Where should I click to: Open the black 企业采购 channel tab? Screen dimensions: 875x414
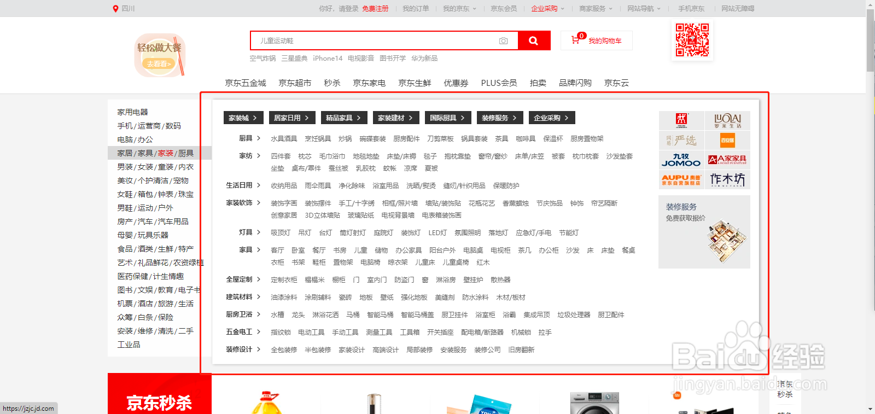[x=552, y=118]
